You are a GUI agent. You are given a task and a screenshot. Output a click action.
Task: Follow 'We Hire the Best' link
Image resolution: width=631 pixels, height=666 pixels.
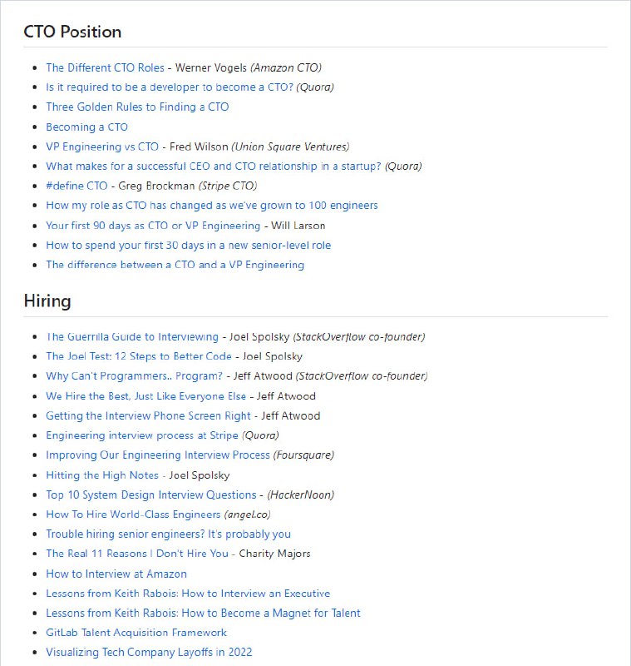pos(145,396)
